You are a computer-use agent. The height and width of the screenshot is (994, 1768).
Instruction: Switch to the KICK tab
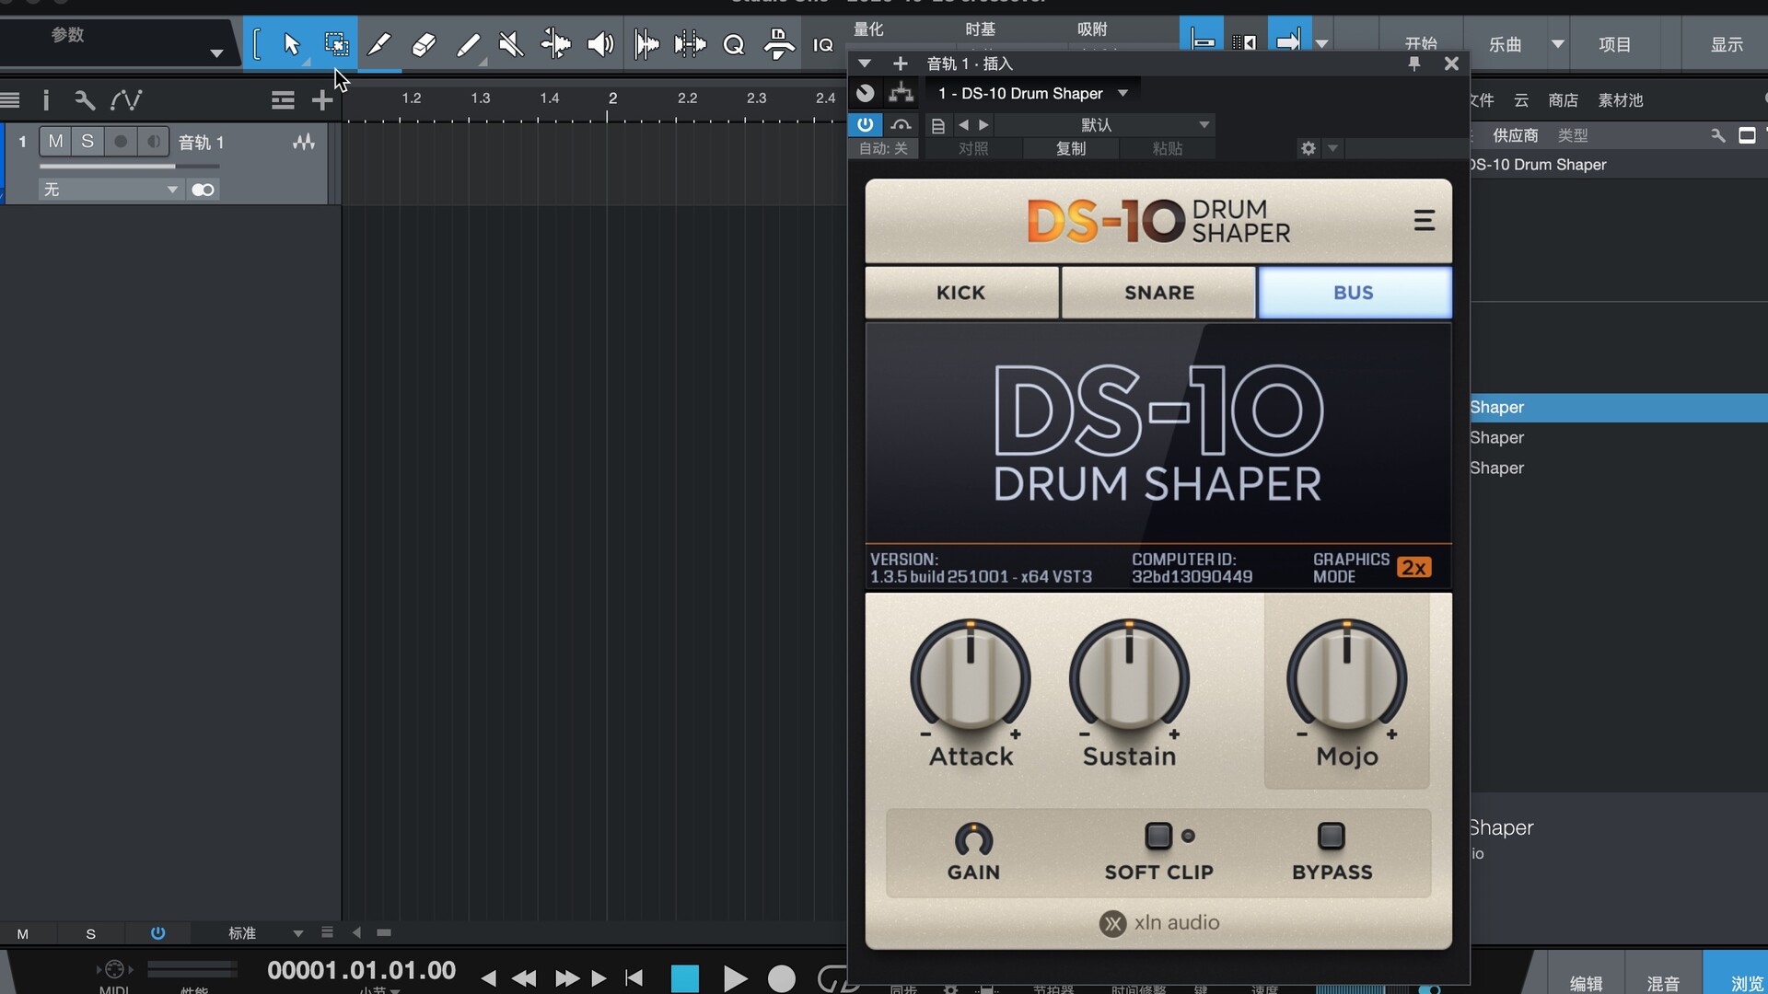(961, 293)
